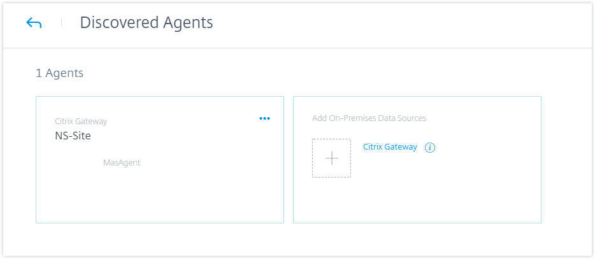This screenshot has height=259, width=595.
Task: Click 'Add On-Premises Data Sources' heading
Action: [369, 118]
